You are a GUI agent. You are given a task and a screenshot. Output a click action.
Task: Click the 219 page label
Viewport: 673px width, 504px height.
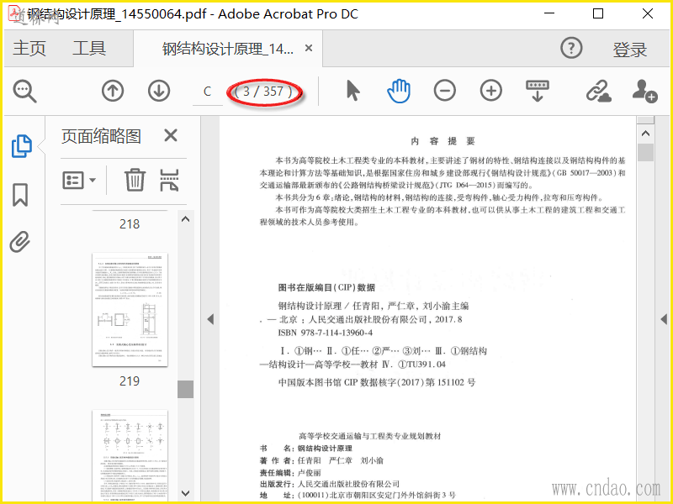[130, 381]
